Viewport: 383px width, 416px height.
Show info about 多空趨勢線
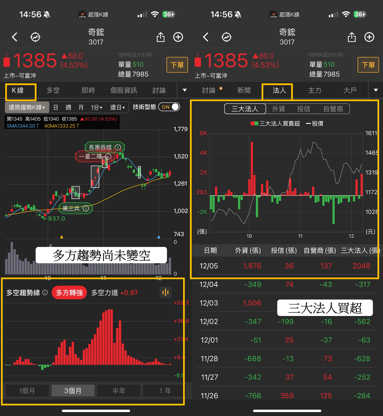click(x=45, y=292)
